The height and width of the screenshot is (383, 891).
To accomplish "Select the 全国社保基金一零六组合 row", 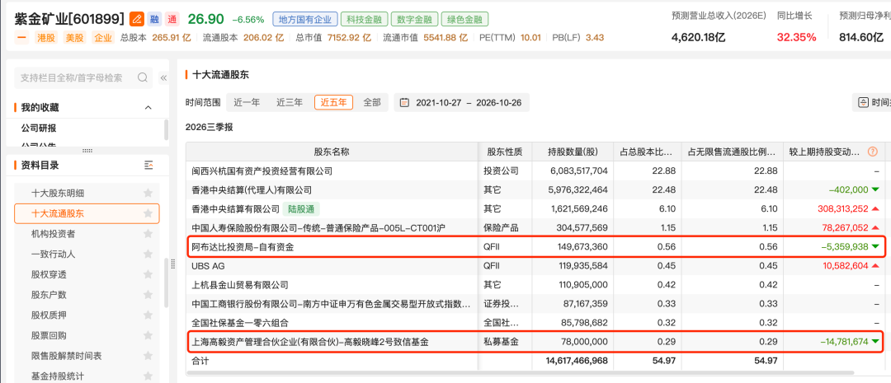I will click(x=535, y=323).
